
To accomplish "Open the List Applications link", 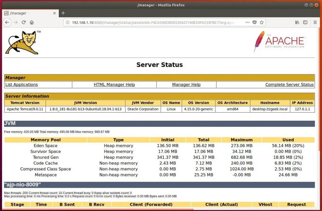I will 22,85.
